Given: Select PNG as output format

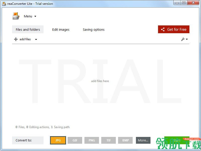Looking at the screenshot, I should coord(92,140).
